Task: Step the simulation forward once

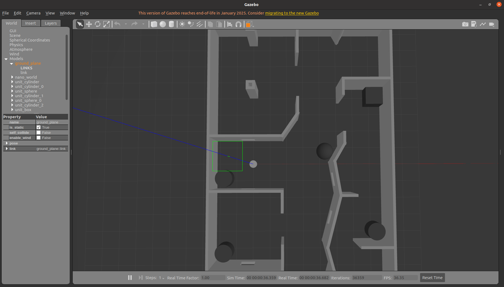Action: click(140, 277)
